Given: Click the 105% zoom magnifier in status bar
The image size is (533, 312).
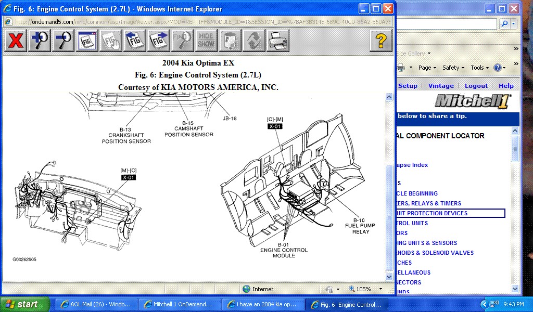Looking at the screenshot, I should point(351,289).
